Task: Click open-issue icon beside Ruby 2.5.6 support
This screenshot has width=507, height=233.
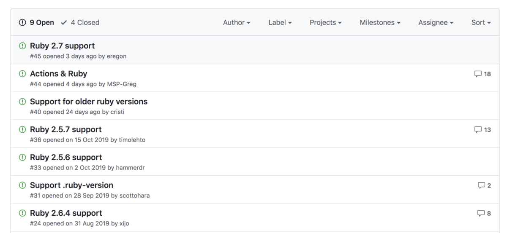Action: click(22, 157)
